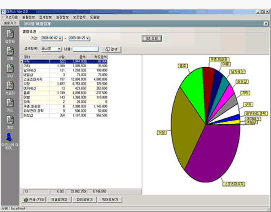Click the row indicator arrow of the first row
Image resolution: width=271 pixels, height=212 pixels.
click(x=21, y=62)
